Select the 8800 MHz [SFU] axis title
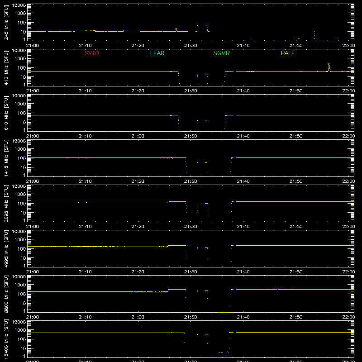 (6, 294)
